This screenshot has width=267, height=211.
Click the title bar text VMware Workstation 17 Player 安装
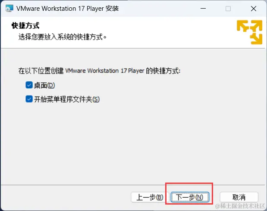pos(68,9)
